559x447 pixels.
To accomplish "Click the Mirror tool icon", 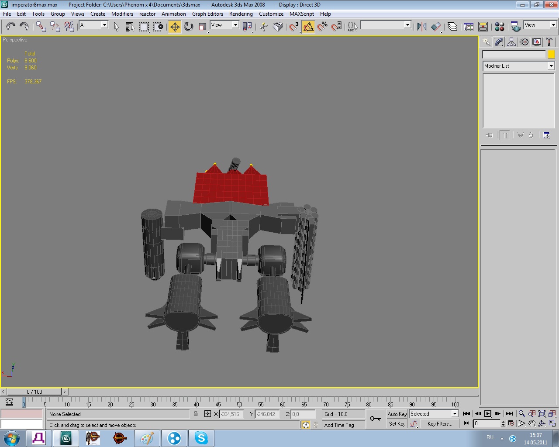I will click(421, 27).
